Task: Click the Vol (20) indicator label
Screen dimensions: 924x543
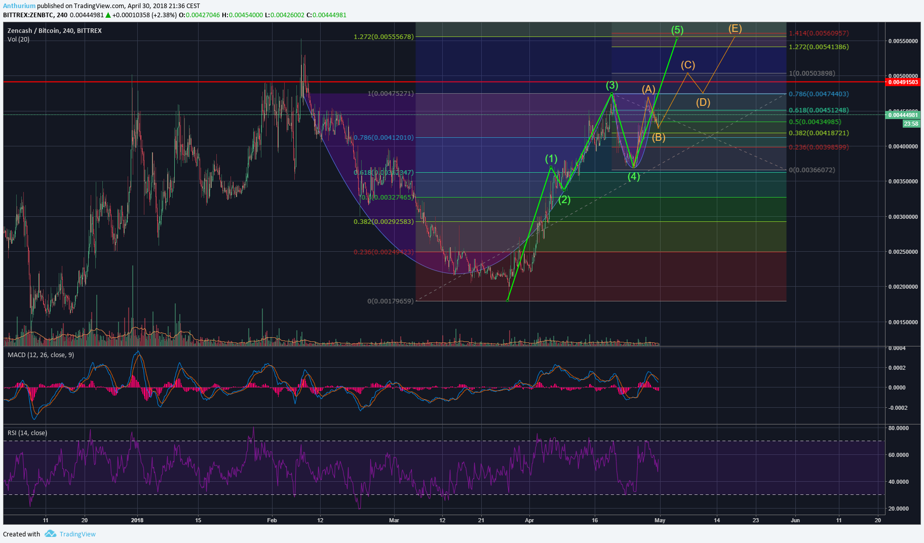Action: click(18, 39)
